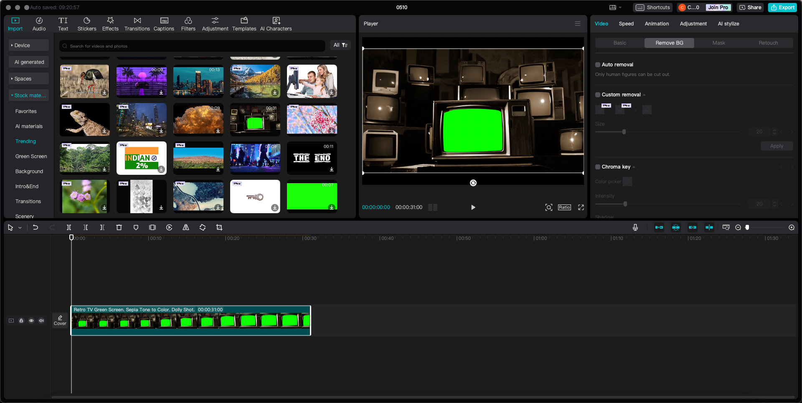Record a voiceover with the microphone icon

tap(635, 227)
